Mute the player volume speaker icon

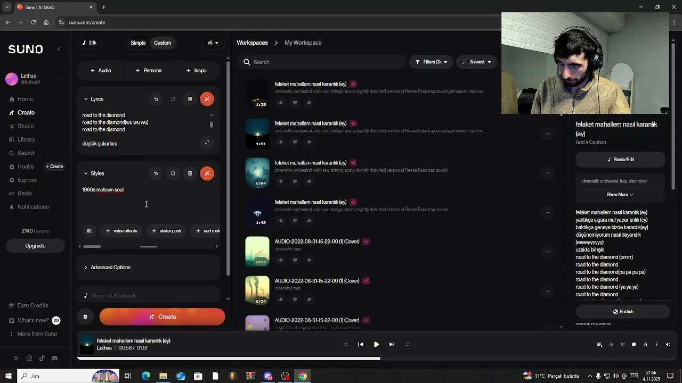(x=668, y=344)
